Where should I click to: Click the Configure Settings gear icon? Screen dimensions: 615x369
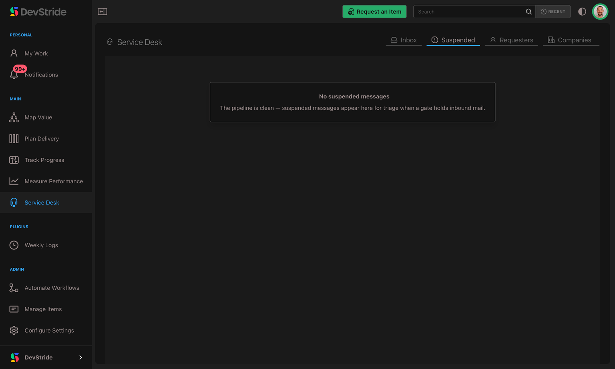point(14,330)
